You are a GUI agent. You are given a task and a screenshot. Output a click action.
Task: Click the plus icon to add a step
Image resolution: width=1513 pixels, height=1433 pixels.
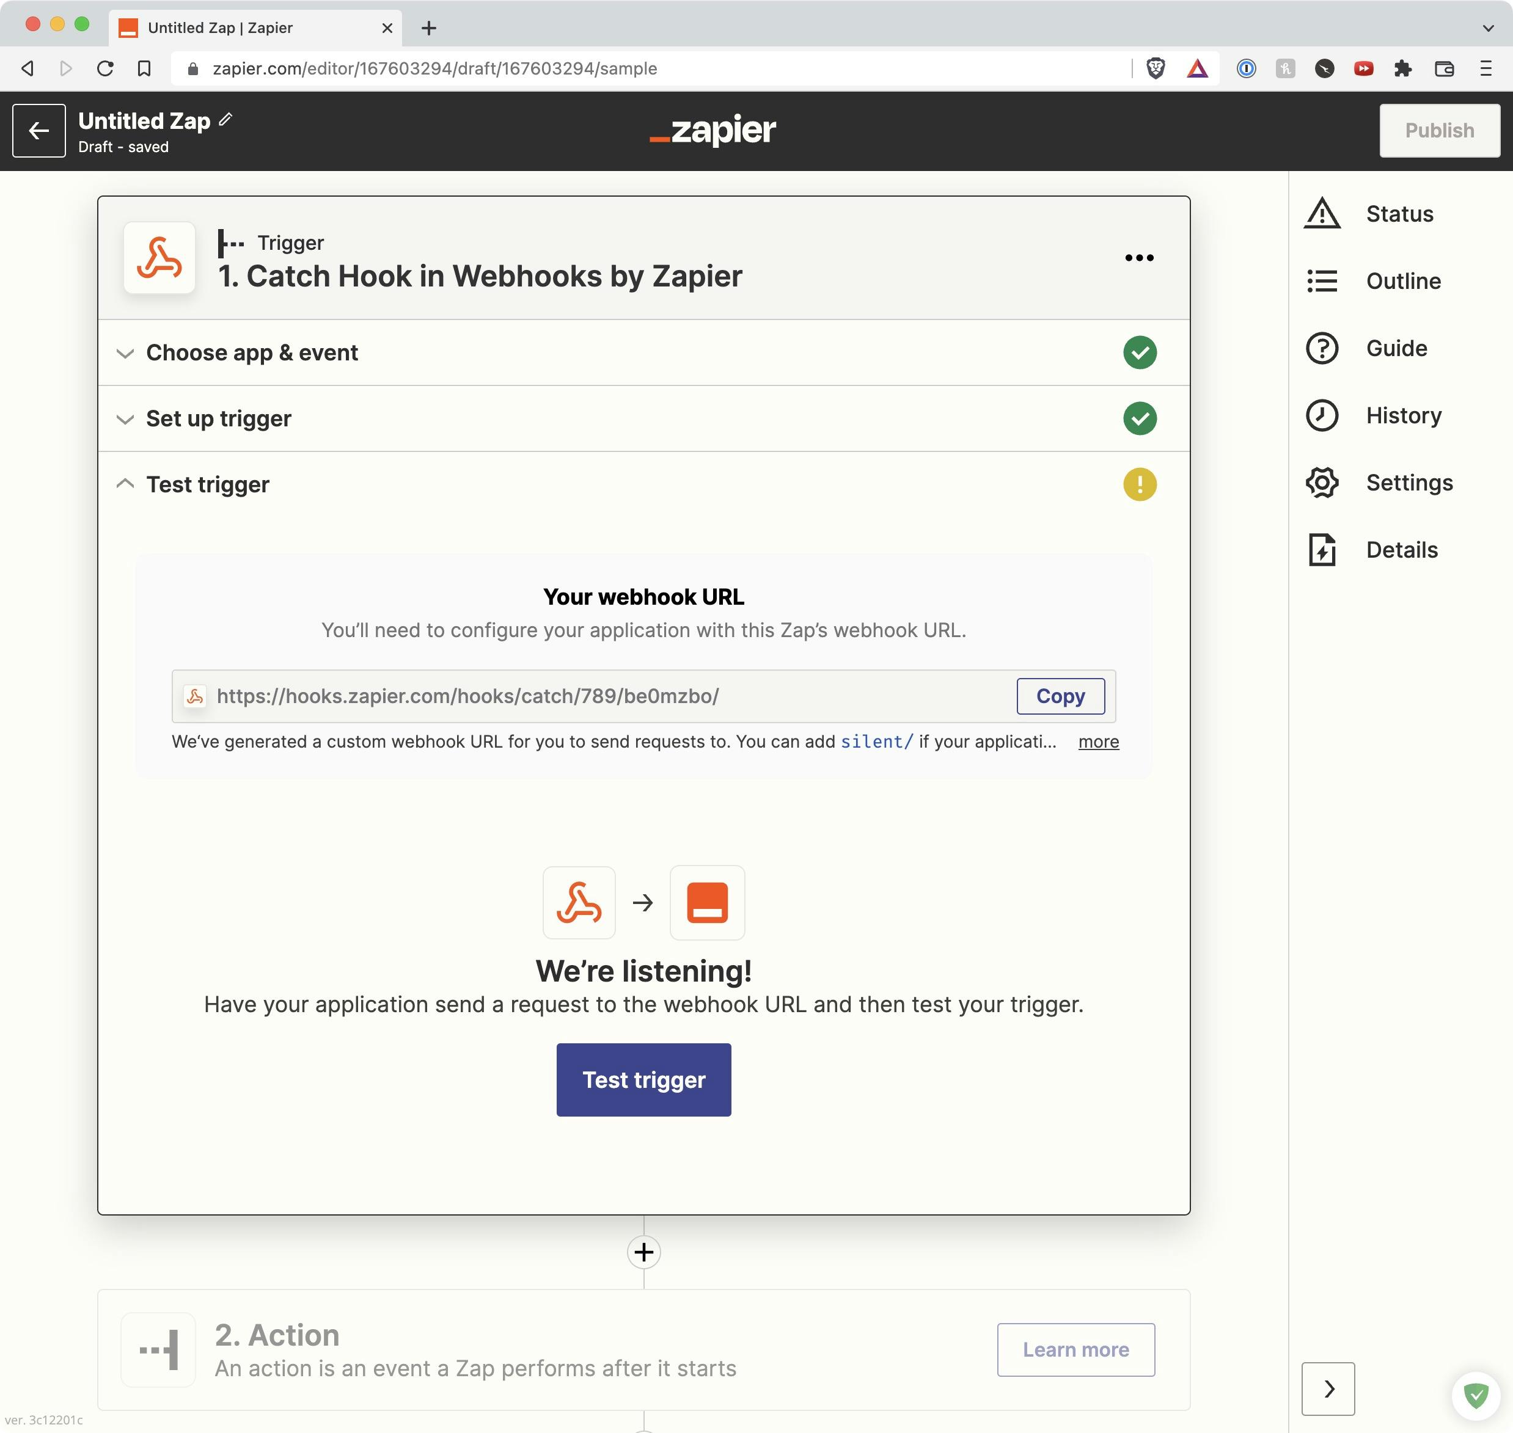643,1252
